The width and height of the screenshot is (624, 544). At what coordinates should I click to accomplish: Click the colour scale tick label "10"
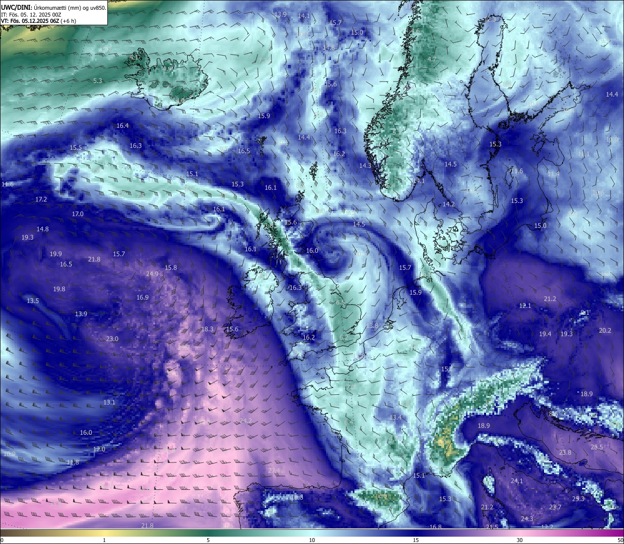tap(312, 540)
